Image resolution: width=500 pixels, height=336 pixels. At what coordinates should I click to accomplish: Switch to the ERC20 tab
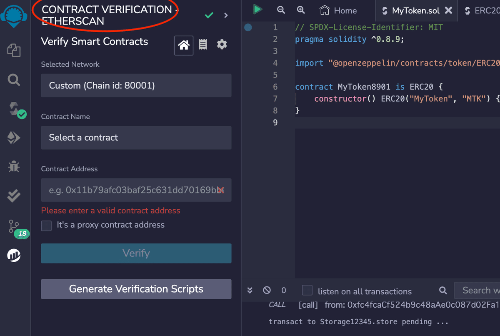click(x=482, y=10)
